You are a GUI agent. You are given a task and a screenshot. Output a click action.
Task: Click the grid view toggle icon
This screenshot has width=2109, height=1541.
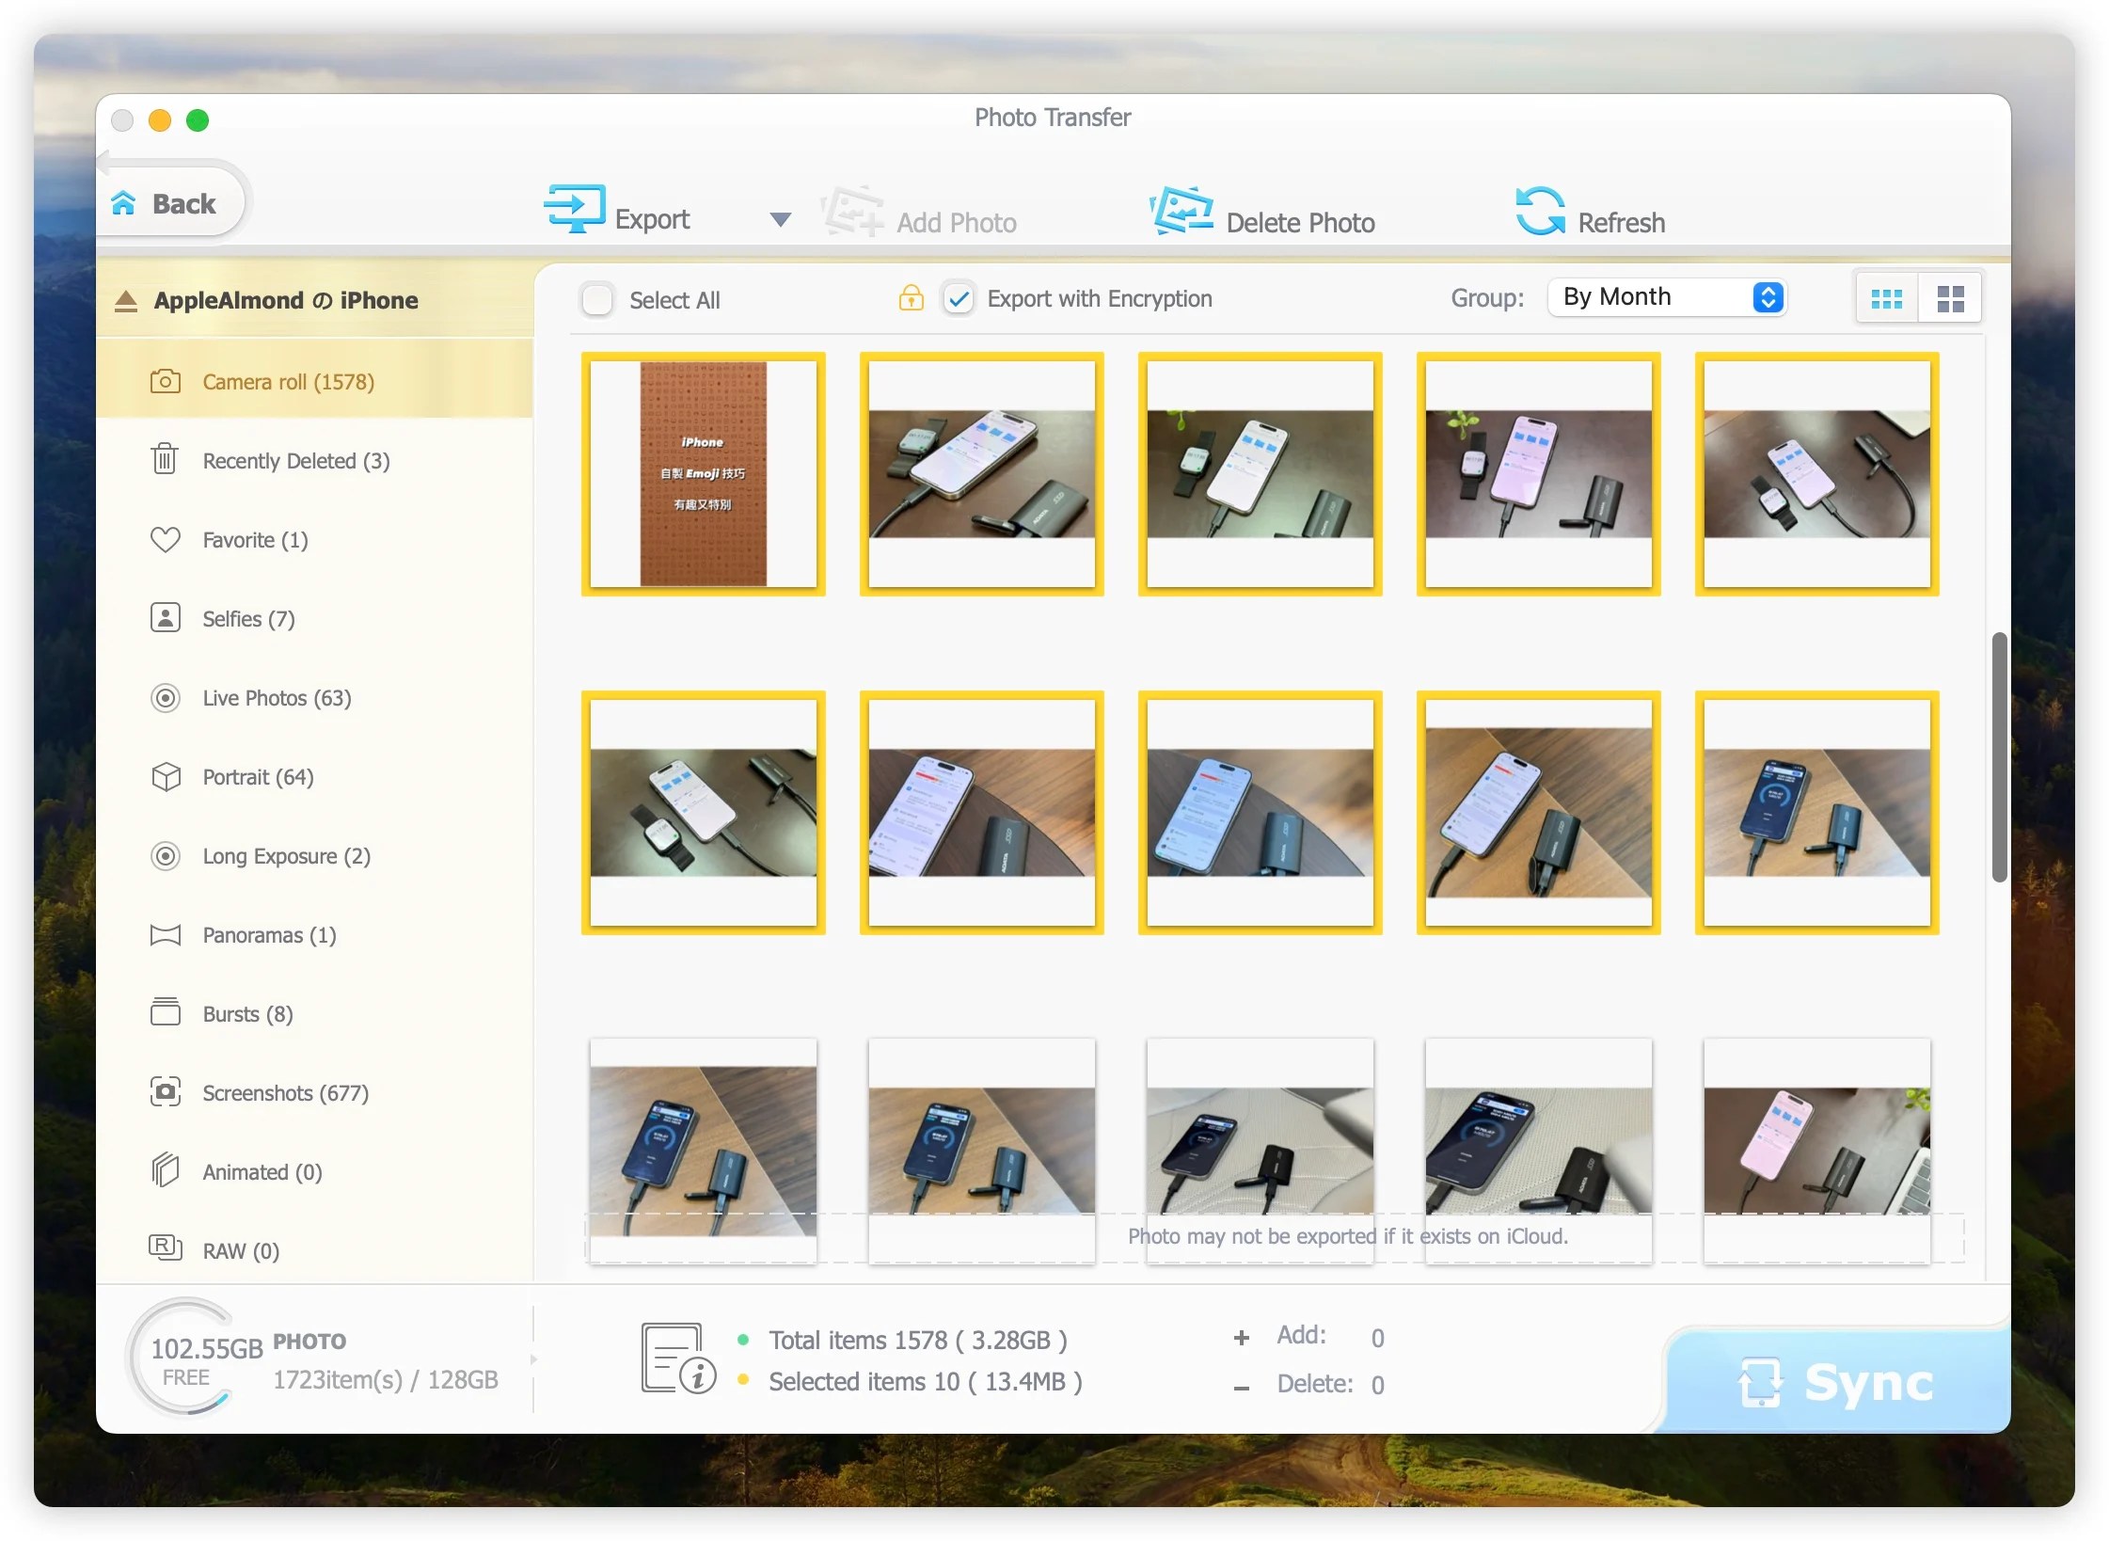1950,298
